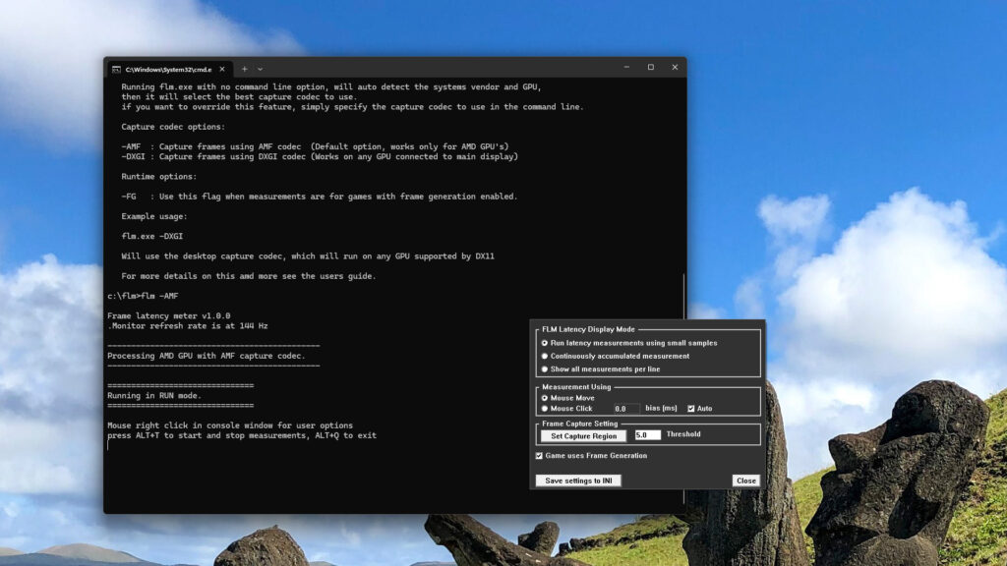Open a new terminal tab with plus
Screen dimensions: 1007x566
245,69
